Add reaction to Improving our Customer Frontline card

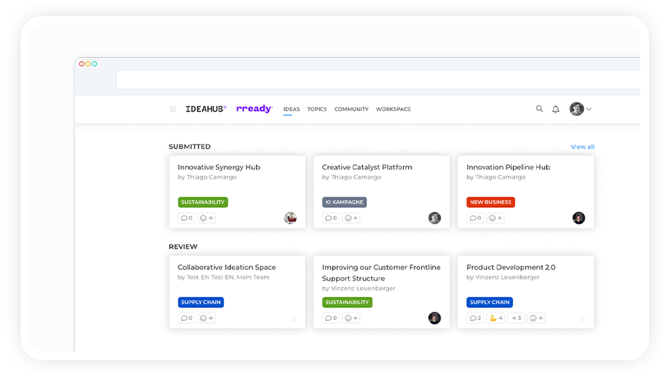[351, 318]
